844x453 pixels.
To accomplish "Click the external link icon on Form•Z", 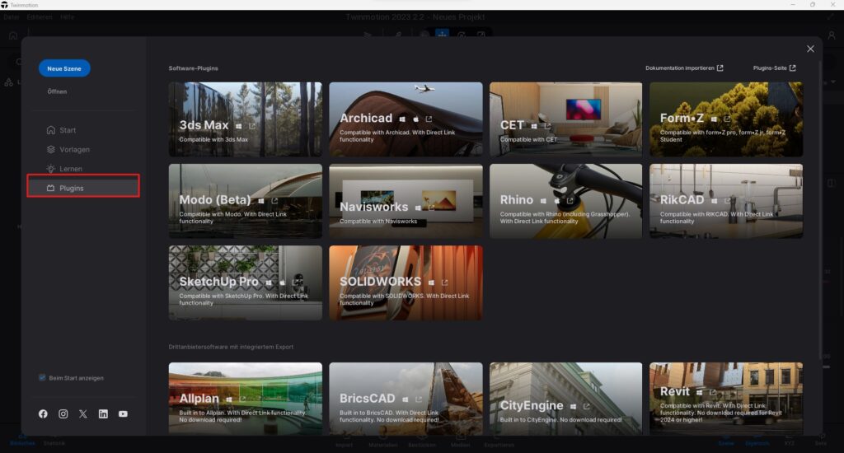I will [x=727, y=119].
